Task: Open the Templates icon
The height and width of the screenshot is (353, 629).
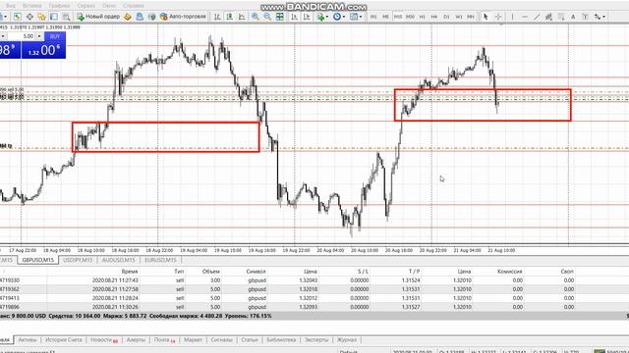Action: point(354,17)
